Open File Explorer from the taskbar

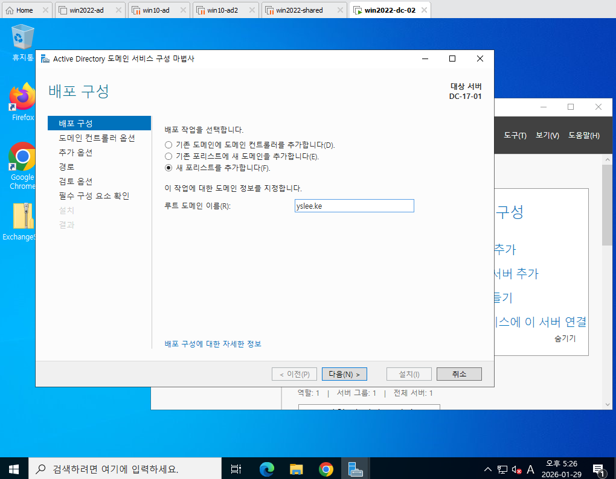[296, 469]
